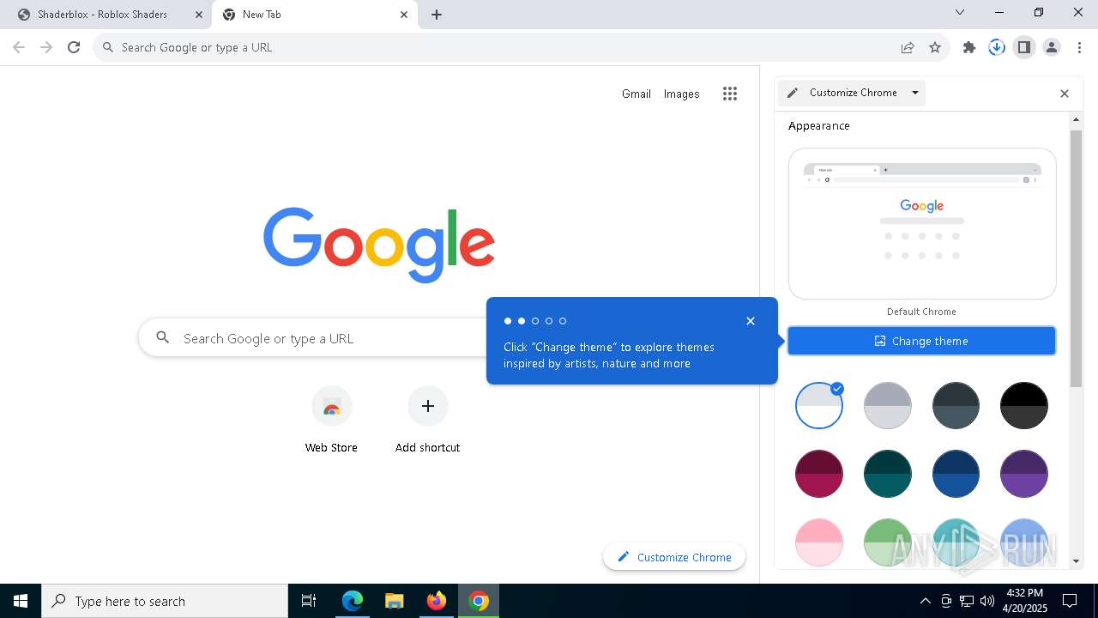1098x618 pixels.
Task: Open the tab search chevron
Action: tap(960, 12)
